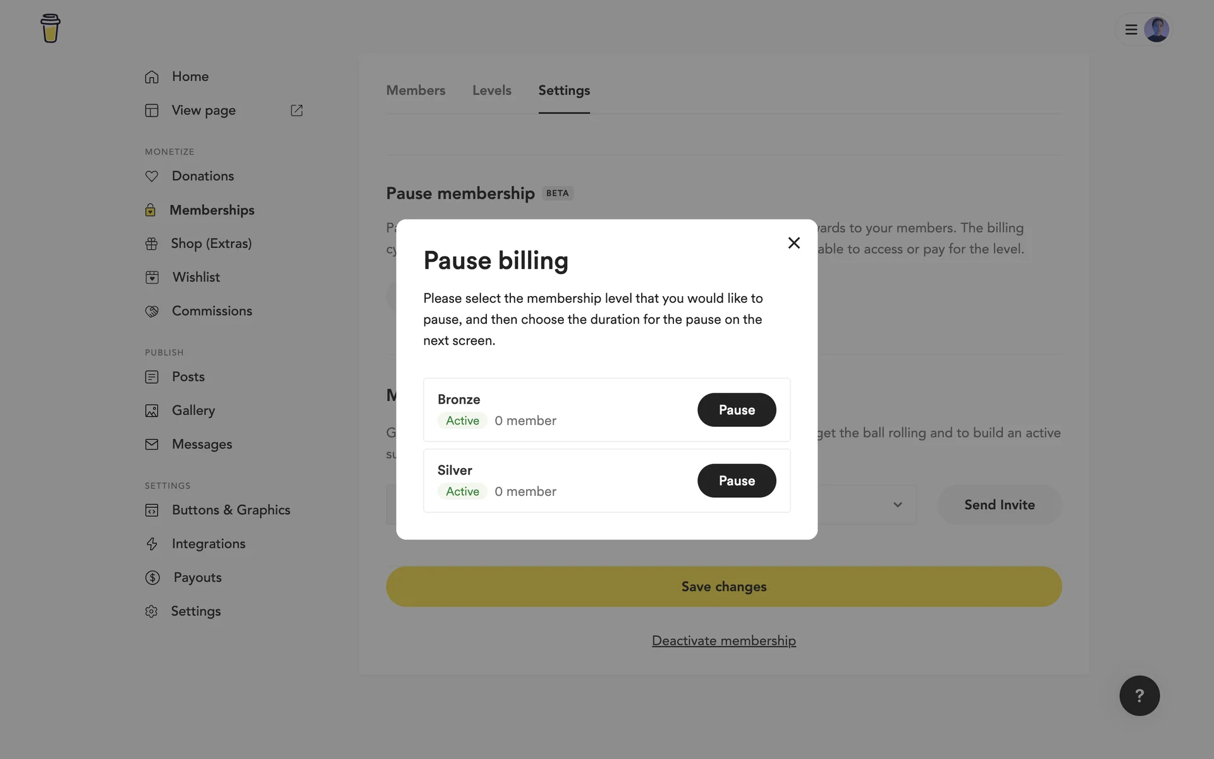This screenshot has height=759, width=1214.
Task: Click the Buy Me a Coffee cup logo
Action: tap(51, 28)
